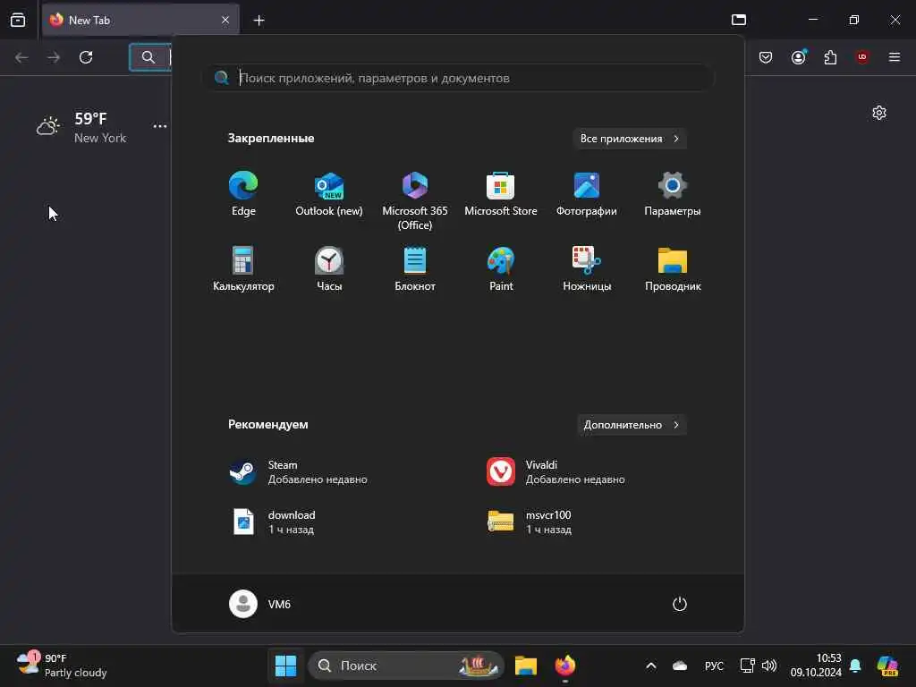The height and width of the screenshot is (687, 916).
Task: Open Firefox View button
Action: [18, 20]
